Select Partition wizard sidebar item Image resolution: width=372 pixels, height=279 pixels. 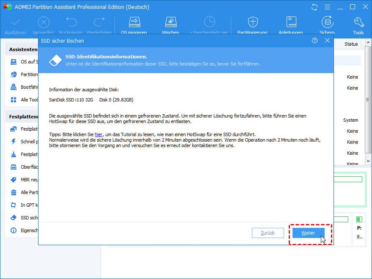point(24,74)
